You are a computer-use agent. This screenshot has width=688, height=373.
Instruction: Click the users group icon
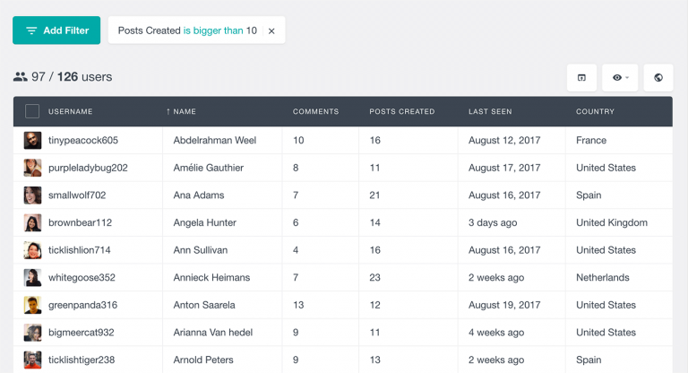[x=21, y=77]
